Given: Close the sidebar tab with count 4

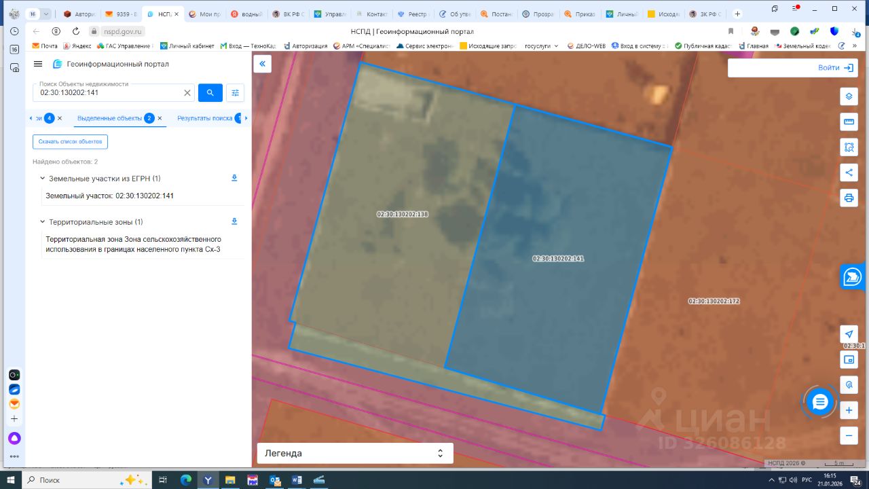Looking at the screenshot, I should point(60,118).
